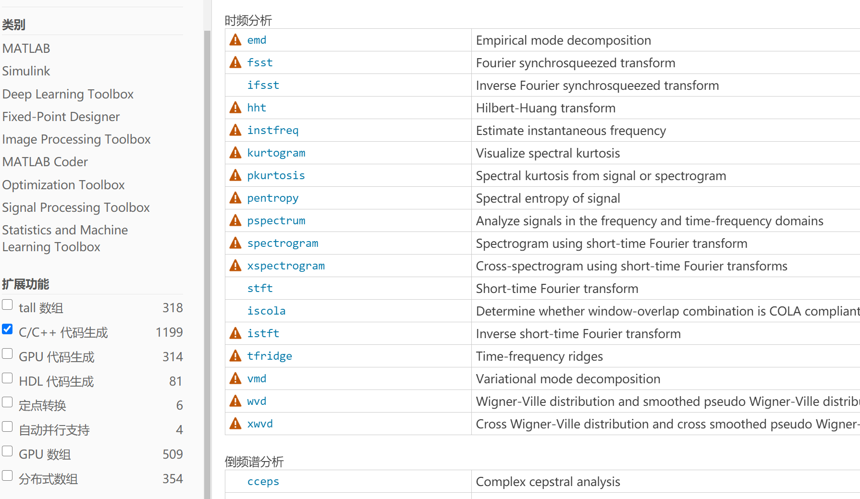This screenshot has width=860, height=499.
Task: Click the warning icon beside pspectrum
Action: point(235,220)
